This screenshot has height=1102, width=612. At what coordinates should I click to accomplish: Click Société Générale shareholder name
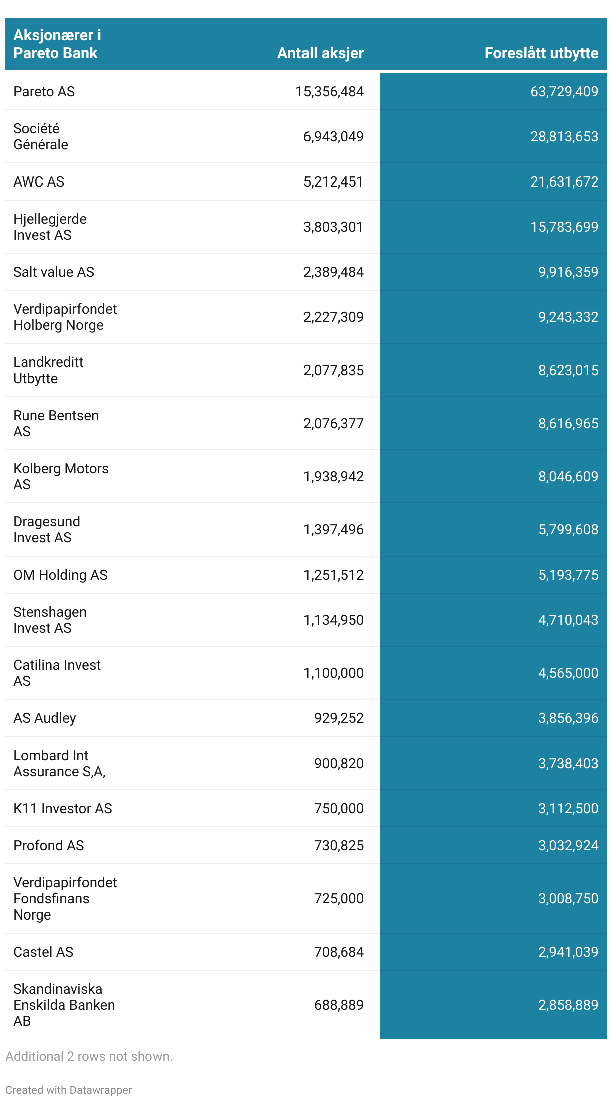(x=41, y=136)
